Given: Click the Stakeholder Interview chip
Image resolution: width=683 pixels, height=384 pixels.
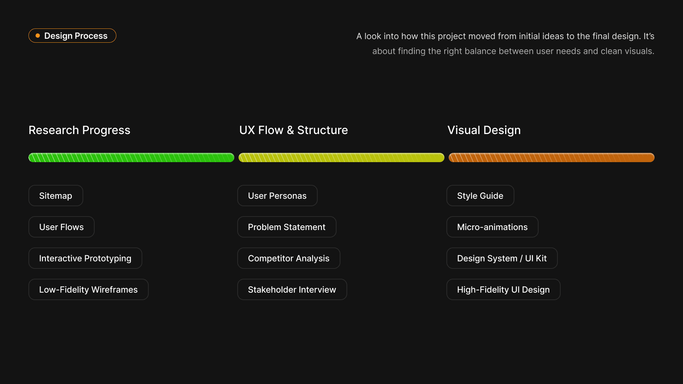Looking at the screenshot, I should pyautogui.click(x=292, y=289).
